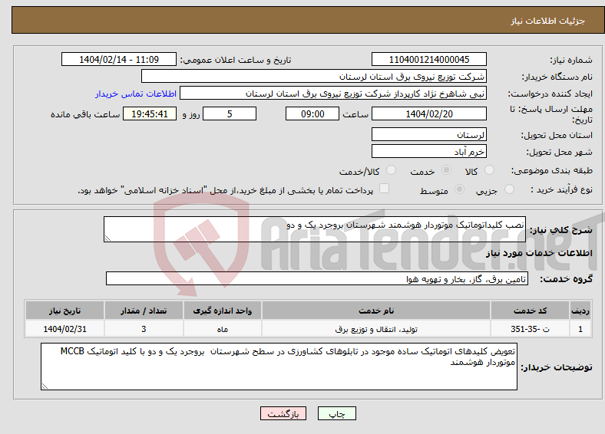605x434 pixels.
Task: Click the بازگشت back button
Action: [x=283, y=413]
